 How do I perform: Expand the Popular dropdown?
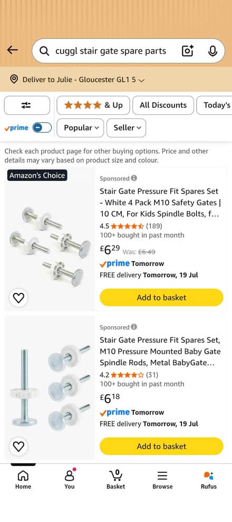pyautogui.click(x=80, y=128)
